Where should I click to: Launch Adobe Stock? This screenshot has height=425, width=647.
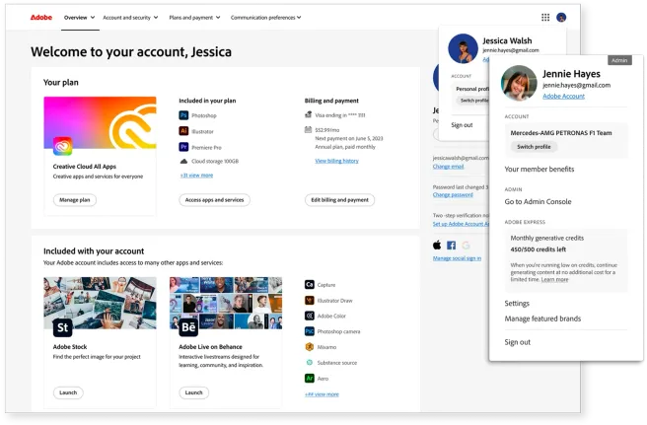[x=68, y=392]
